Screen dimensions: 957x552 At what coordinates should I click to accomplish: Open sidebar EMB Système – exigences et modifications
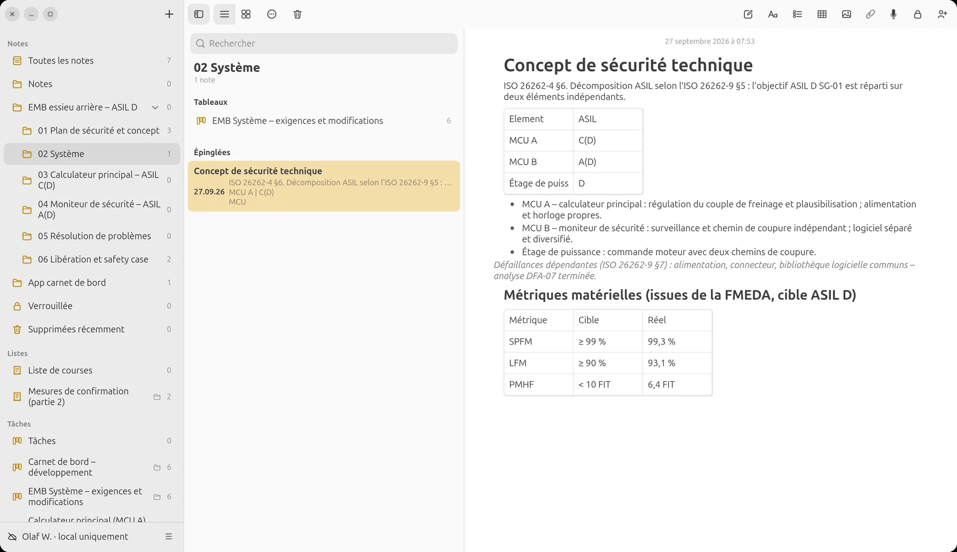92,497
